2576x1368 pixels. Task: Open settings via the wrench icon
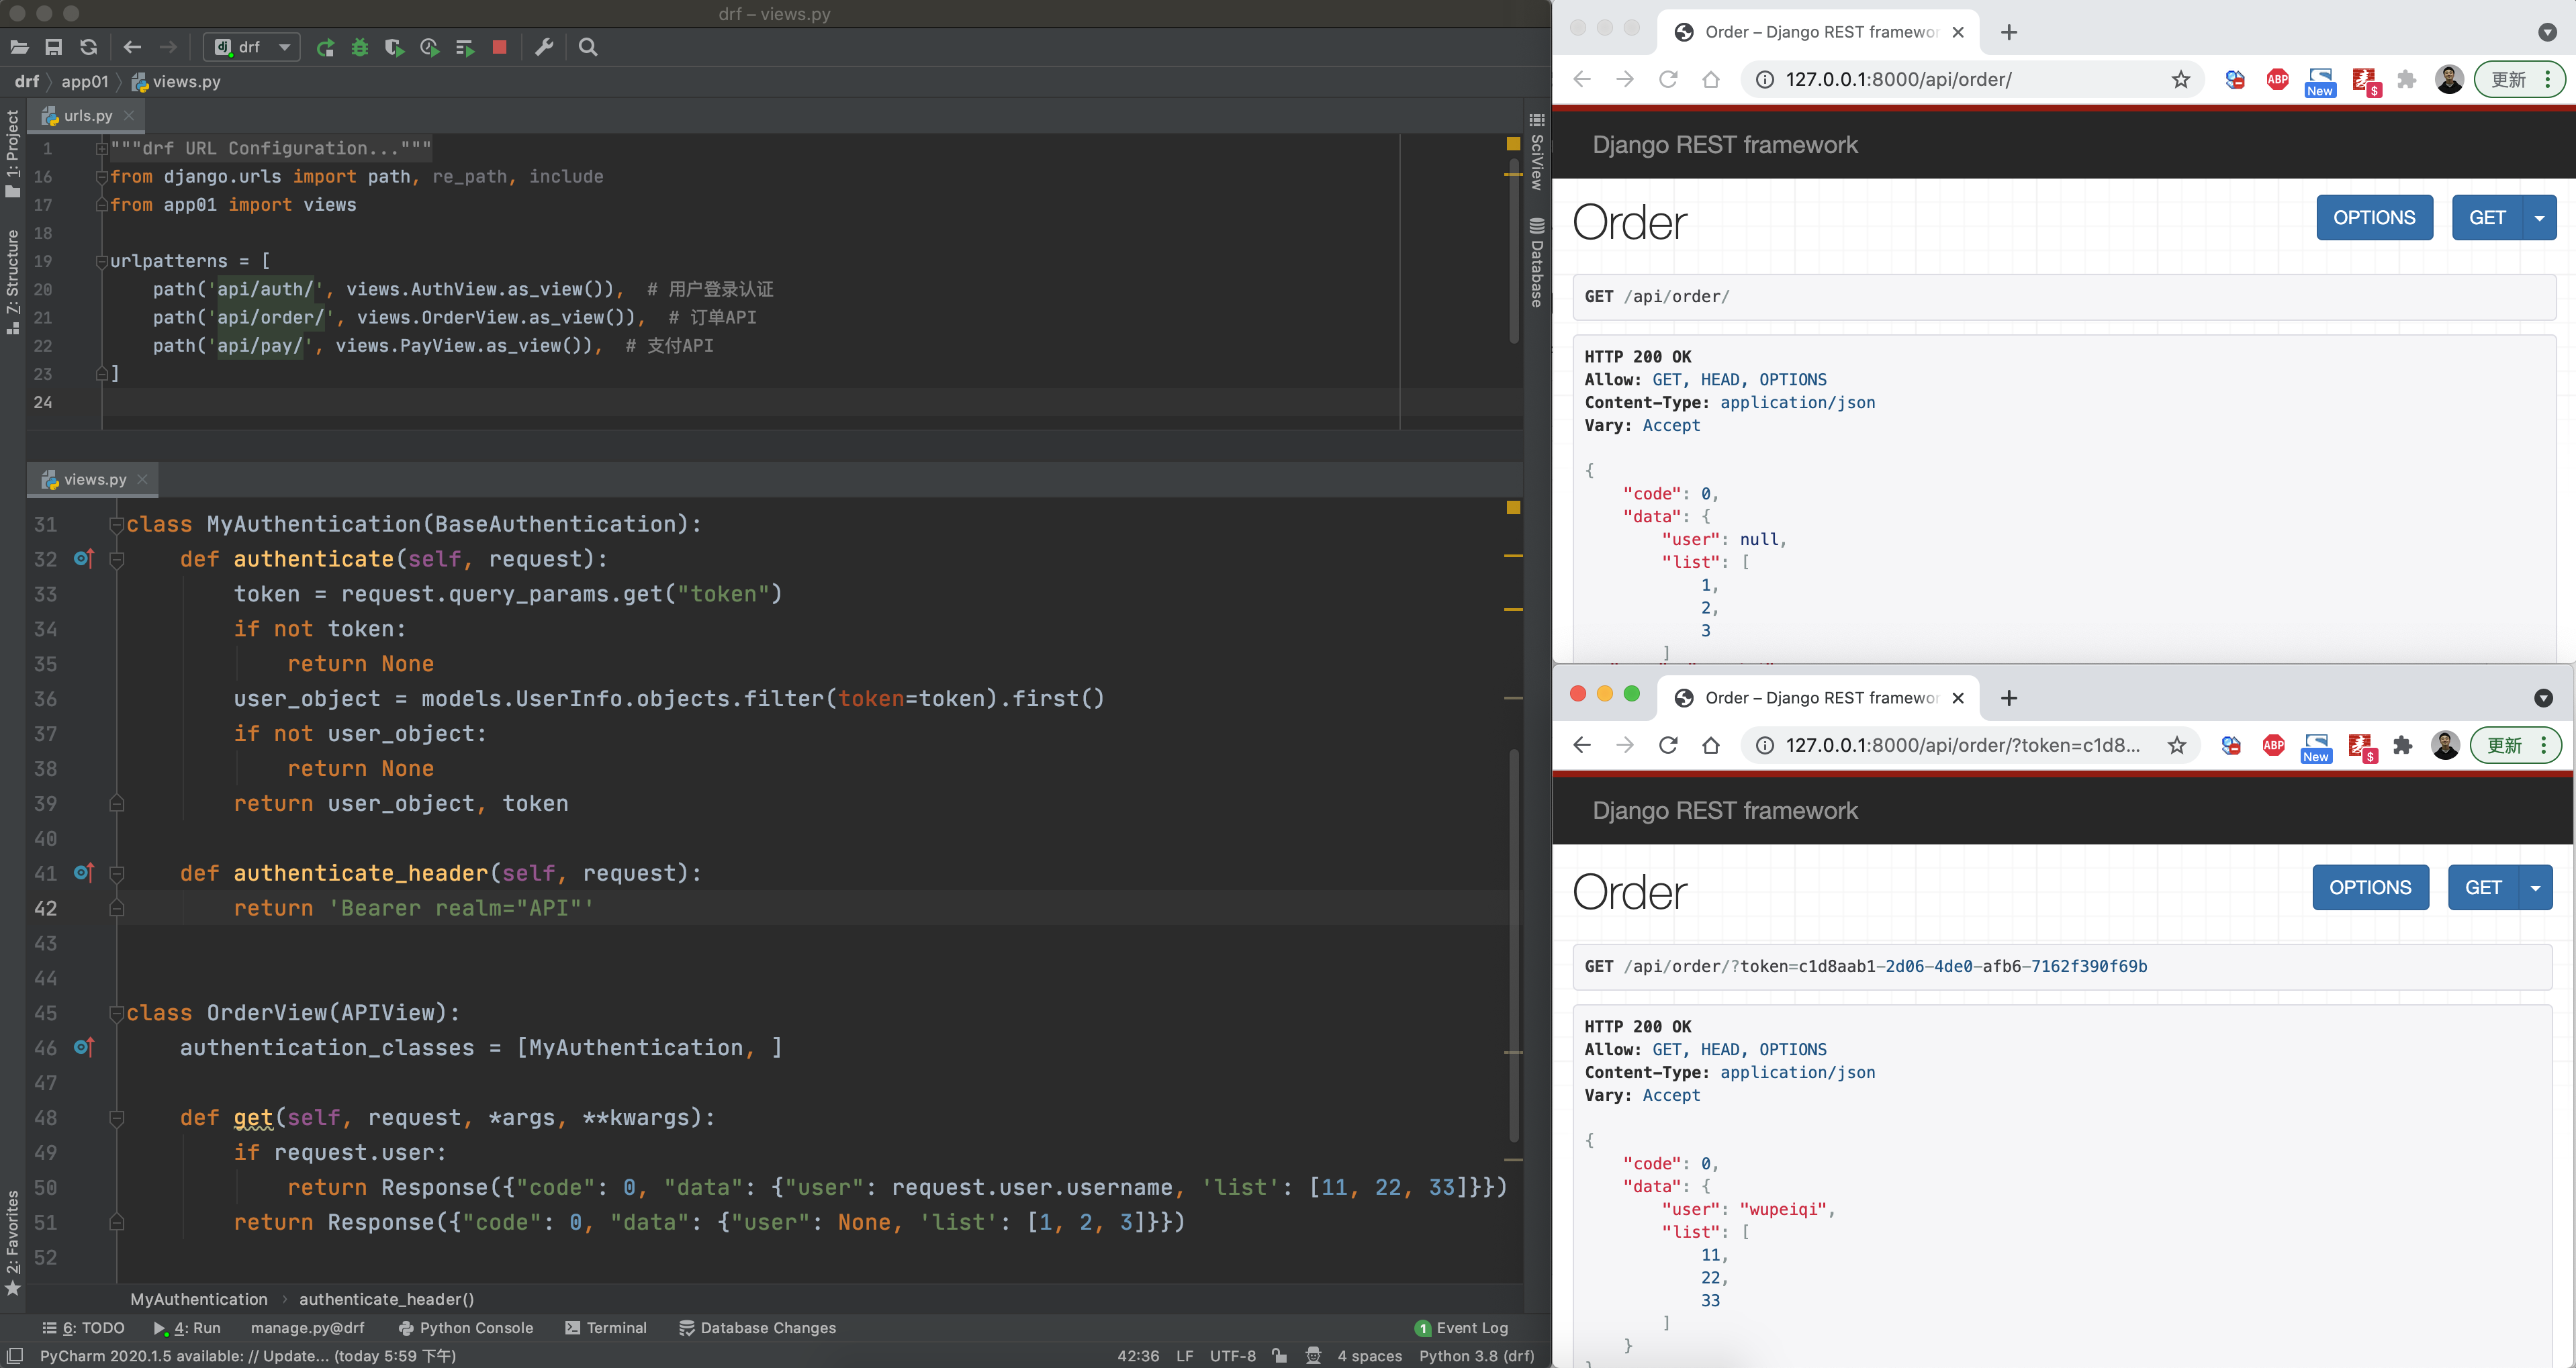coord(544,47)
